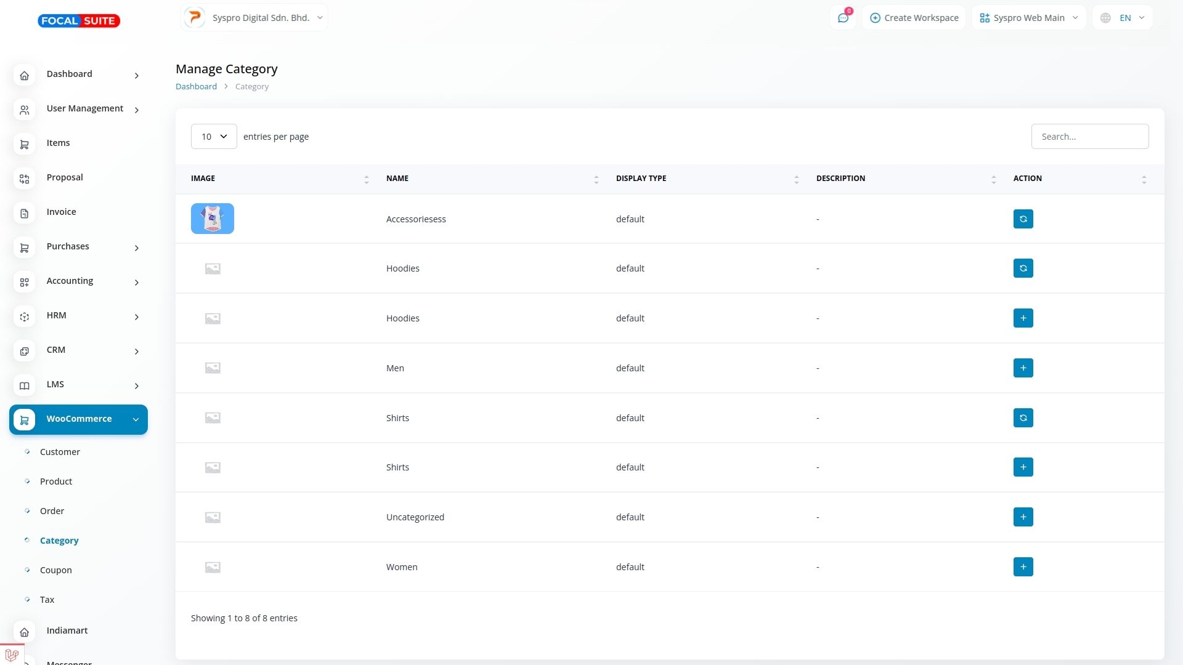The image size is (1183, 665).
Task: Click the plus icon for Uncategorized row
Action: pyautogui.click(x=1023, y=517)
